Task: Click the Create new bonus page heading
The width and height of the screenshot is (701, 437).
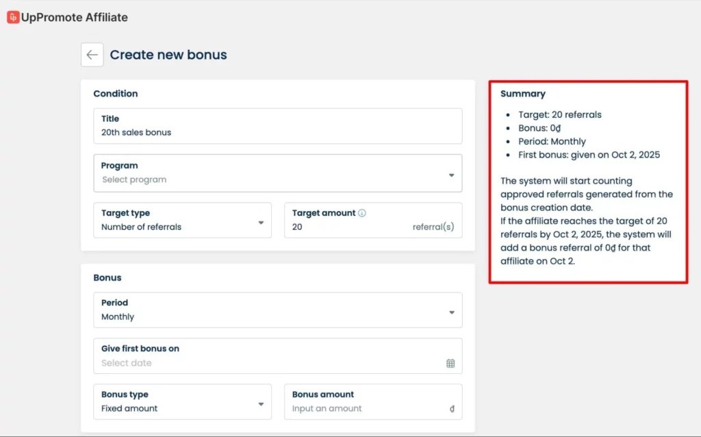Action: click(168, 55)
